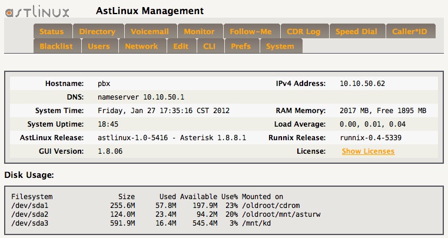The height and width of the screenshot is (238, 448).
Task: Click GUI version 1.8.06
Action: point(110,151)
